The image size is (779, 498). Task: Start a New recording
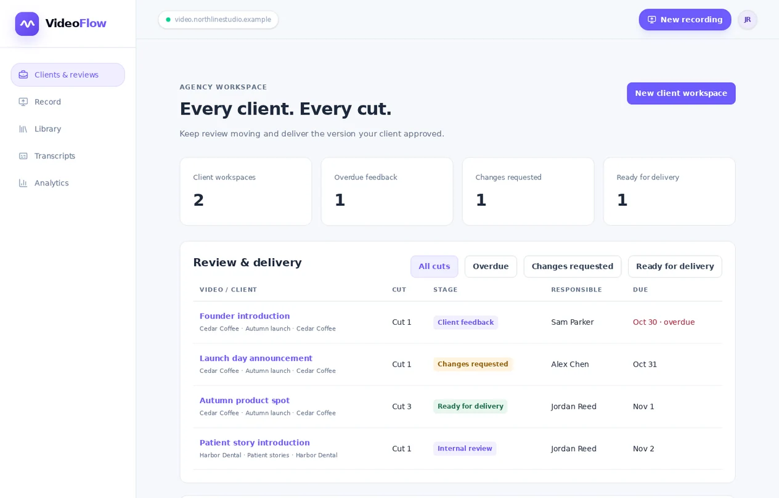[x=685, y=20]
